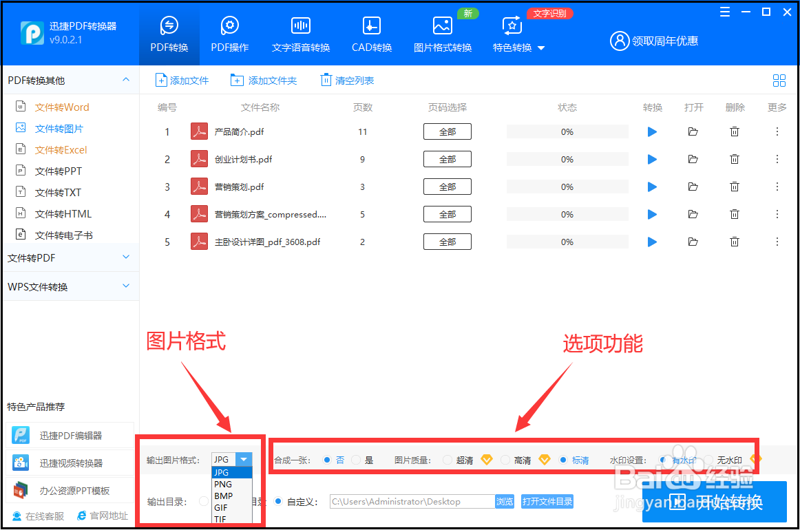
Task: Open 办公资源PPT模板 product recommendation
Action: (x=70, y=491)
